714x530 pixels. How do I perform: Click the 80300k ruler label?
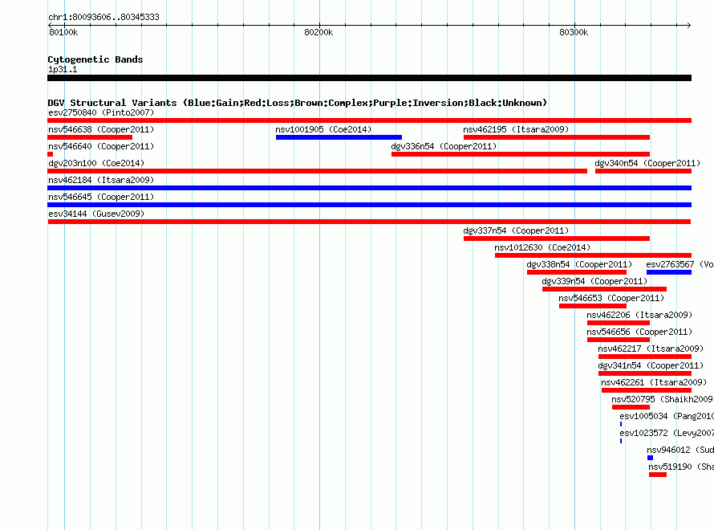pyautogui.click(x=574, y=32)
